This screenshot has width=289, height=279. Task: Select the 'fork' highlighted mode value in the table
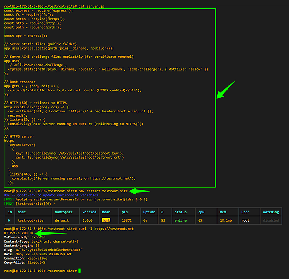click(x=107, y=220)
